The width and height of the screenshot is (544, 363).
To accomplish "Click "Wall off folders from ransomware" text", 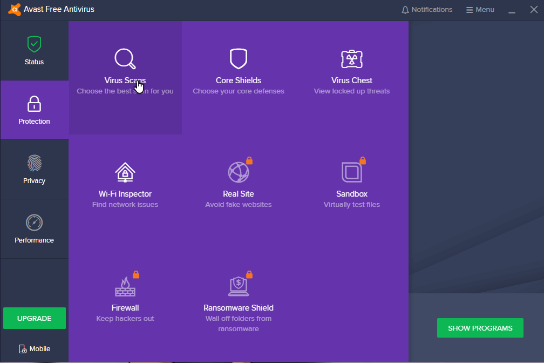I will pyautogui.click(x=239, y=324).
